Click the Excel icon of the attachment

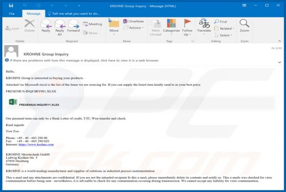click(x=13, y=102)
